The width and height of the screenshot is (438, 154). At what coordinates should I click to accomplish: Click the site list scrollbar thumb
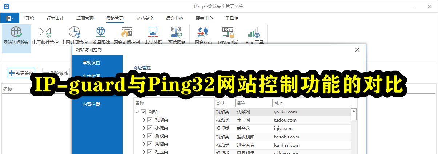point(354,117)
